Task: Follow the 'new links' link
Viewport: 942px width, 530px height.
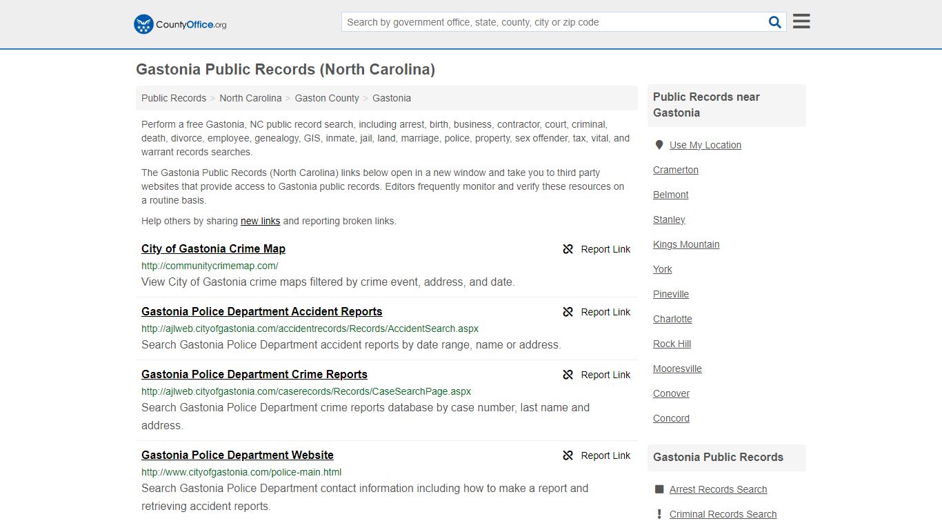Action: [x=260, y=221]
